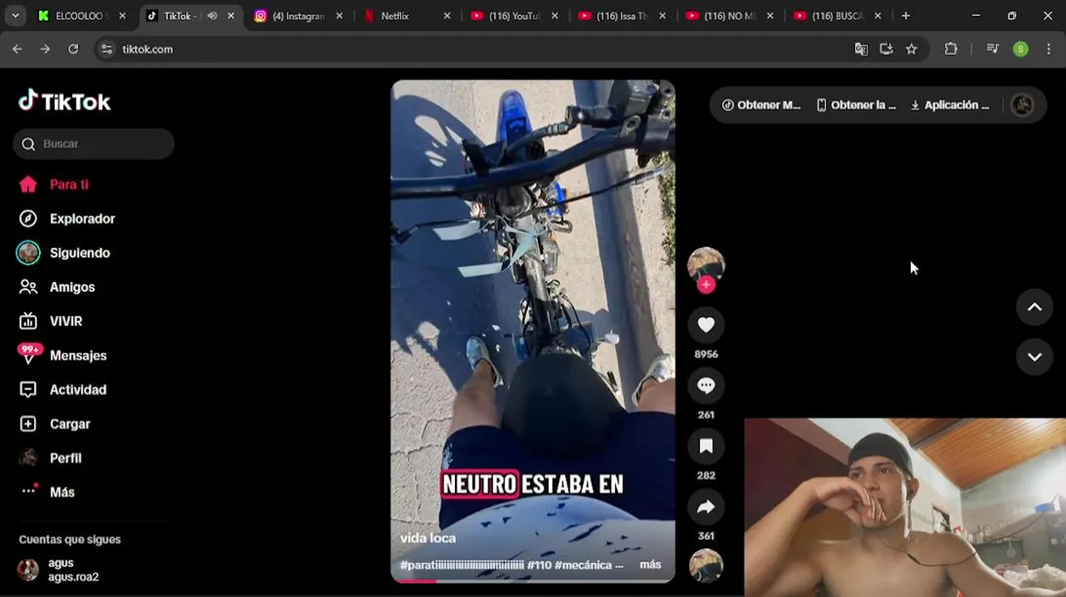Go to next video with down chevron

pos(1034,357)
